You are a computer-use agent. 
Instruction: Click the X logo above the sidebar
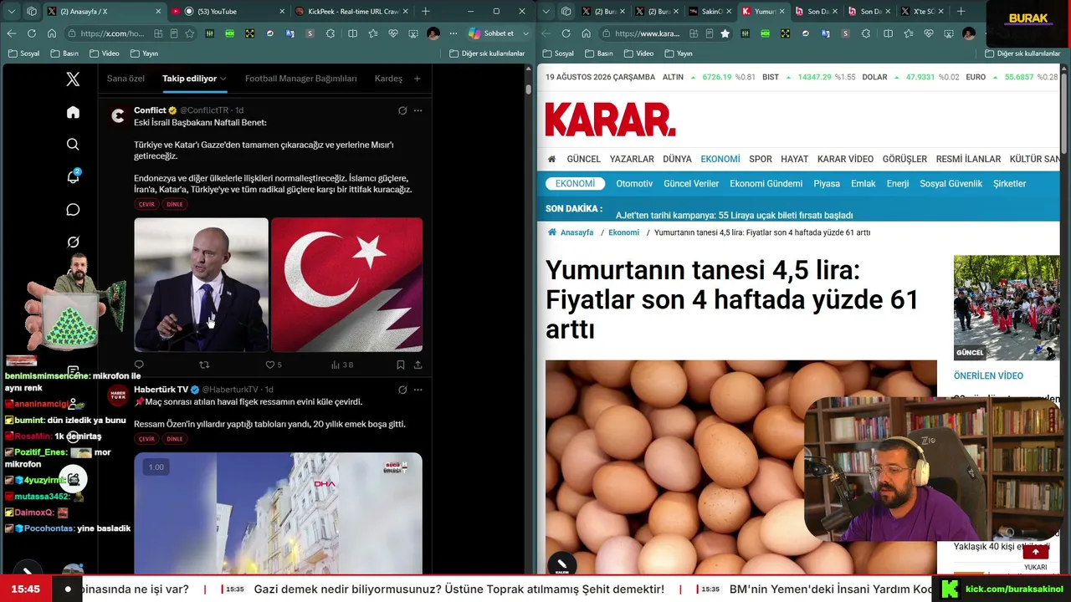(73, 79)
